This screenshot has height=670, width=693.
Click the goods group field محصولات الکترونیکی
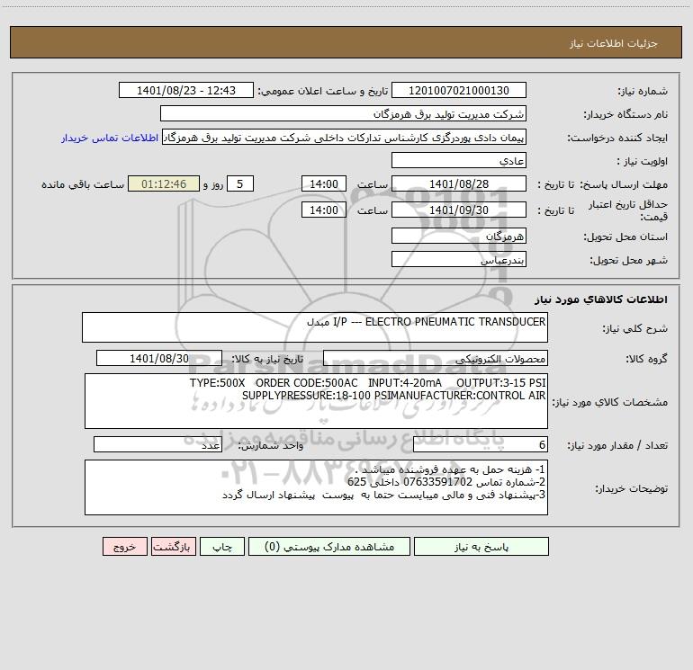(436, 358)
